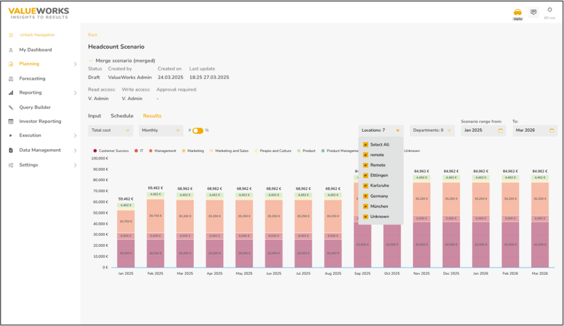This screenshot has width=564, height=326.
Task: Uncheck the München location checkbox
Action: 365,206
